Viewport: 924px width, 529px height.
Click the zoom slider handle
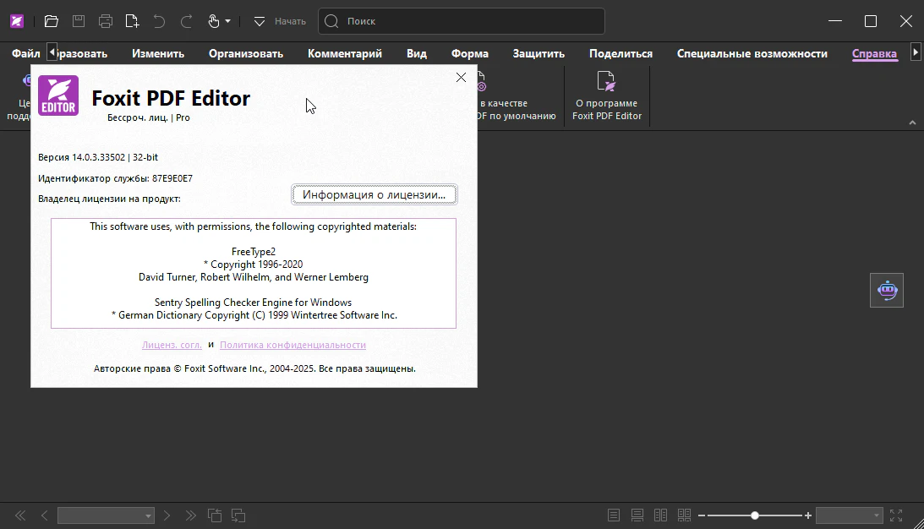(x=755, y=515)
